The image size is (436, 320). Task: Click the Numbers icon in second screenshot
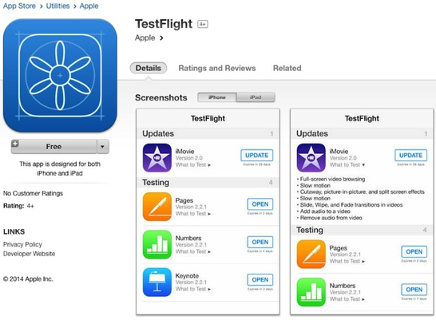point(311,292)
